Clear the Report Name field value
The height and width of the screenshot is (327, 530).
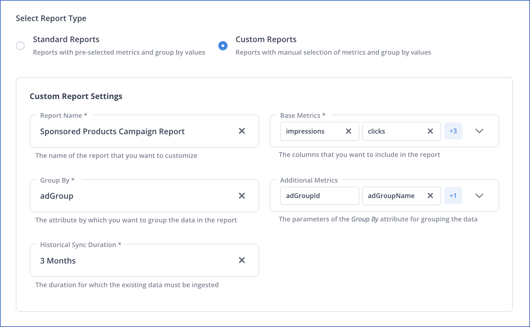[242, 131]
